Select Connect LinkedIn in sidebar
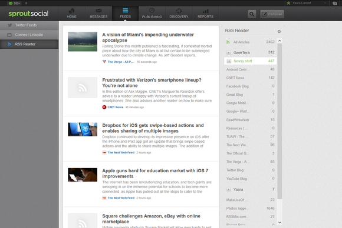The height and width of the screenshot is (228, 342). pos(29,35)
